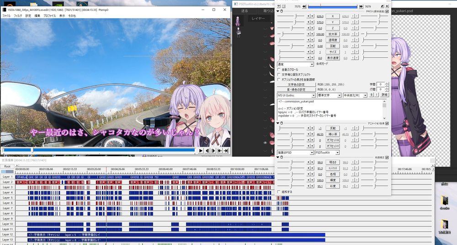Image resolution: width=457 pixels, height=245 pixels.
Task: Increase the font size (サイズ) with right arrow
Action: pyautogui.click(x=313, y=52)
